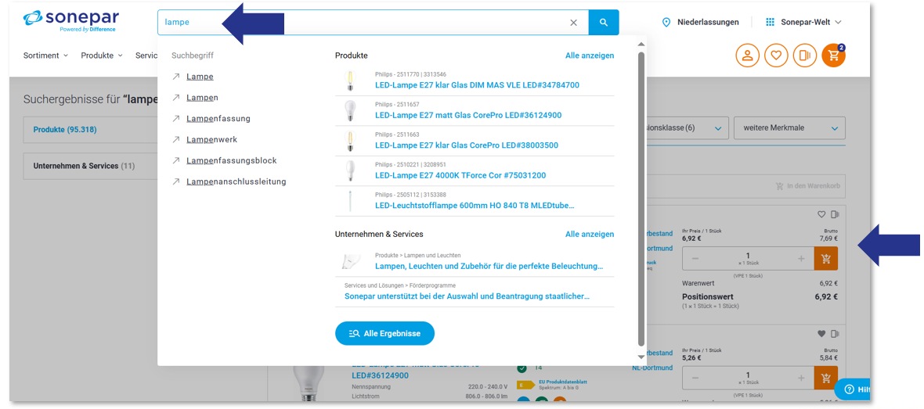924x409 pixels.
Task: Increase quantity of 5,26 € item
Action: pos(801,378)
